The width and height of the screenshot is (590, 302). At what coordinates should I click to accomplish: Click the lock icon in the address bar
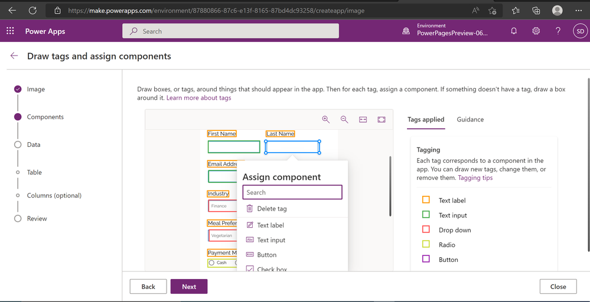[x=57, y=11]
